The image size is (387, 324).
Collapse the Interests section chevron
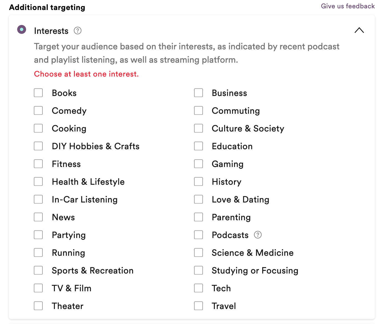359,30
